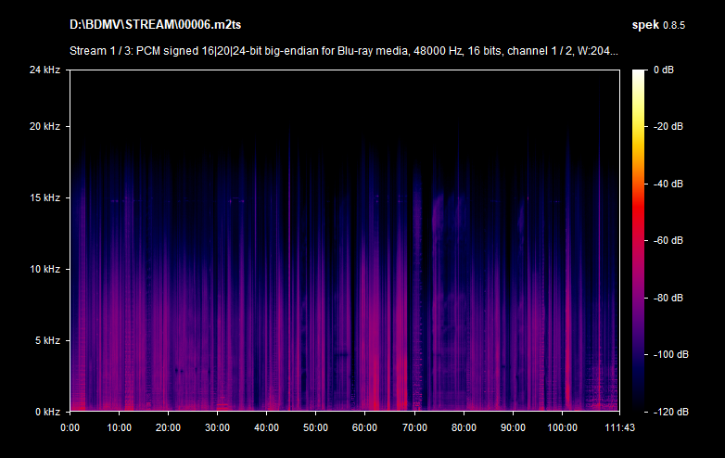Click the center of the spectrogram plot
The height and width of the screenshot is (458, 725).
click(x=344, y=240)
